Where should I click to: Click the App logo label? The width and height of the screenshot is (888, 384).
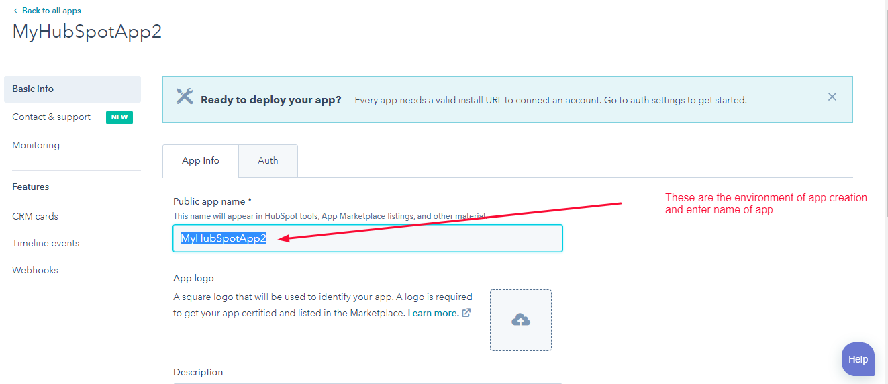point(193,278)
